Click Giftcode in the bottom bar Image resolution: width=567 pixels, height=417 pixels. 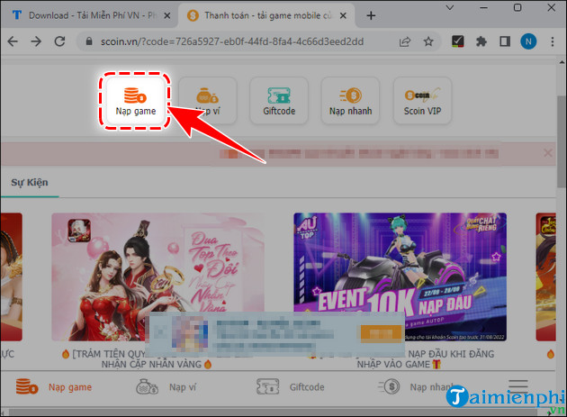[x=291, y=387]
